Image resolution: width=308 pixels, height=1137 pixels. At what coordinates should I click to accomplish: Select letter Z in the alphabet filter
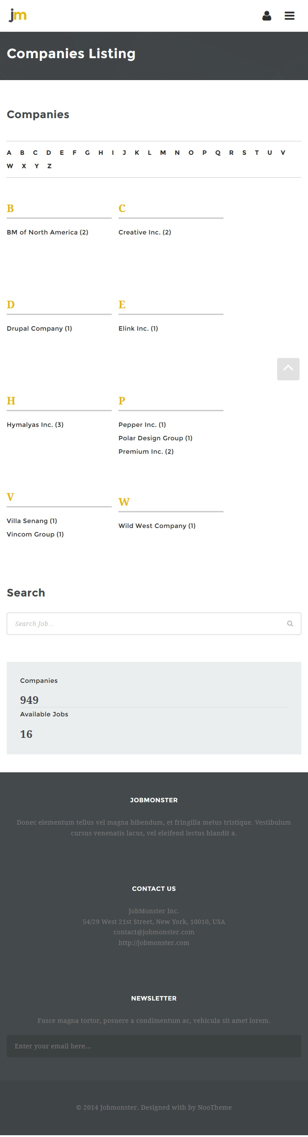50,166
